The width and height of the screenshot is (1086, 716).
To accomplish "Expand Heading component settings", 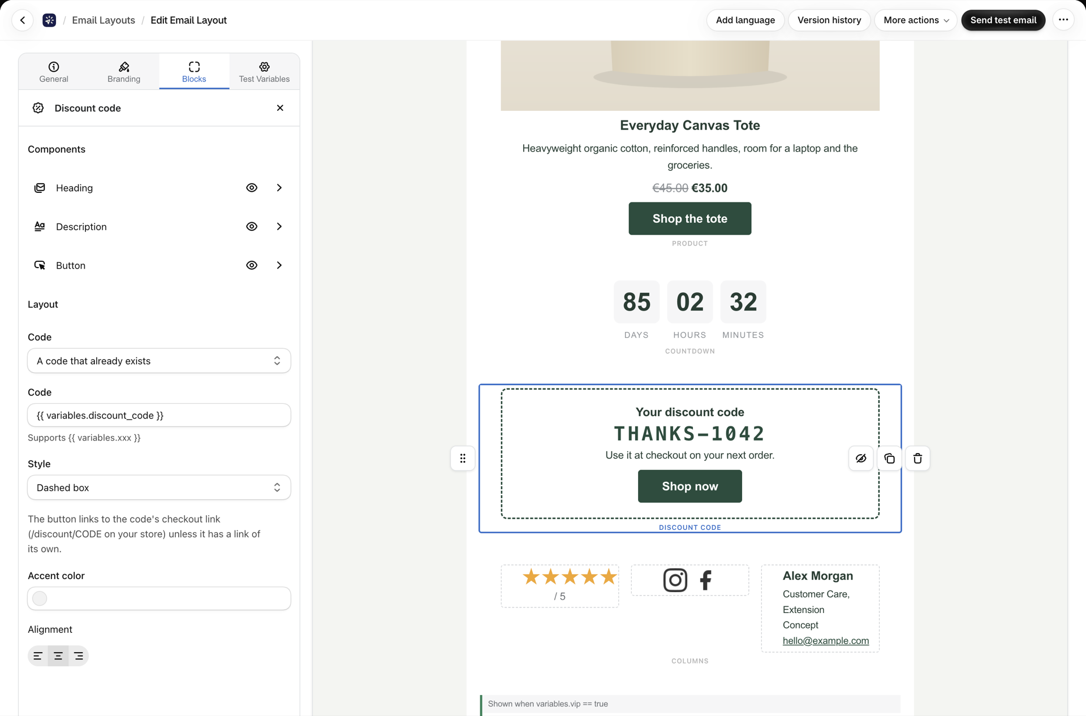I will point(279,188).
